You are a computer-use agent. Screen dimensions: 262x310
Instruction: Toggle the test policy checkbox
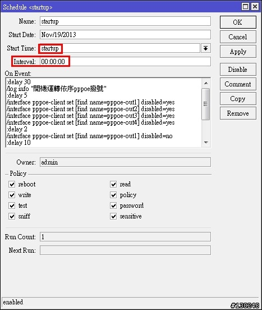tap(12, 206)
